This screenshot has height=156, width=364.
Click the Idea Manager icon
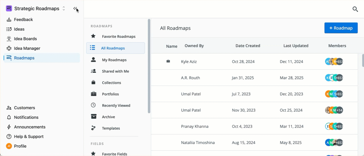tap(9, 48)
